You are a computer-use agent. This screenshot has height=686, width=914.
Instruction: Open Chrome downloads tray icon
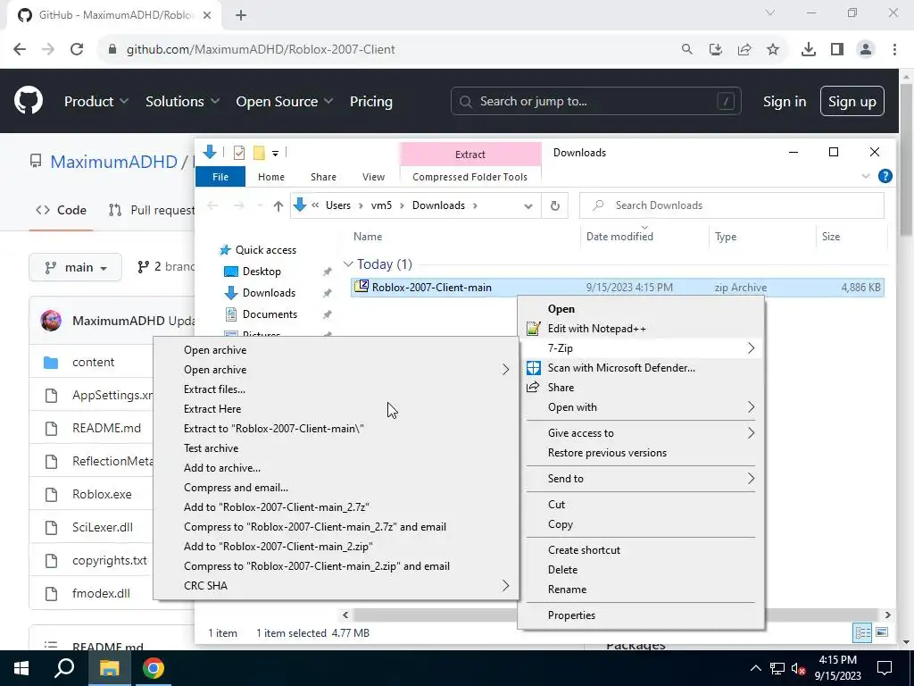[809, 50]
